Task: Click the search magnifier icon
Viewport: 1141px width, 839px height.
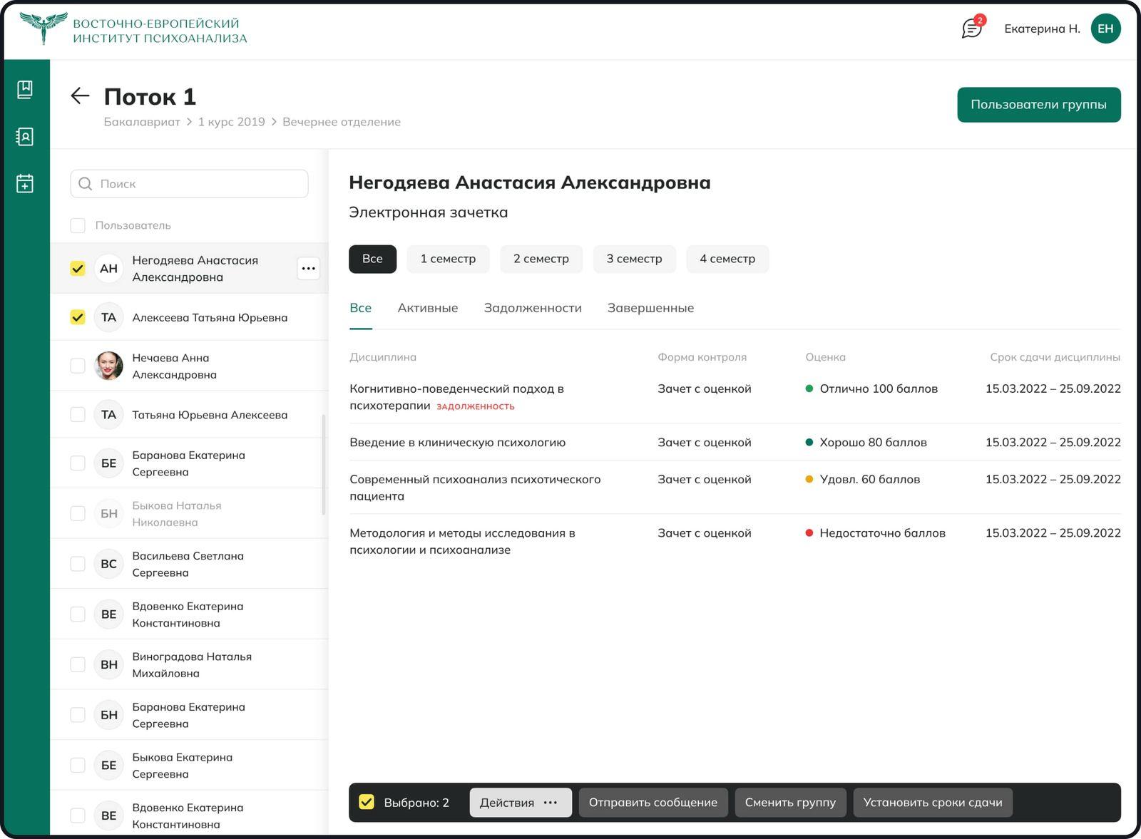Action: click(86, 184)
